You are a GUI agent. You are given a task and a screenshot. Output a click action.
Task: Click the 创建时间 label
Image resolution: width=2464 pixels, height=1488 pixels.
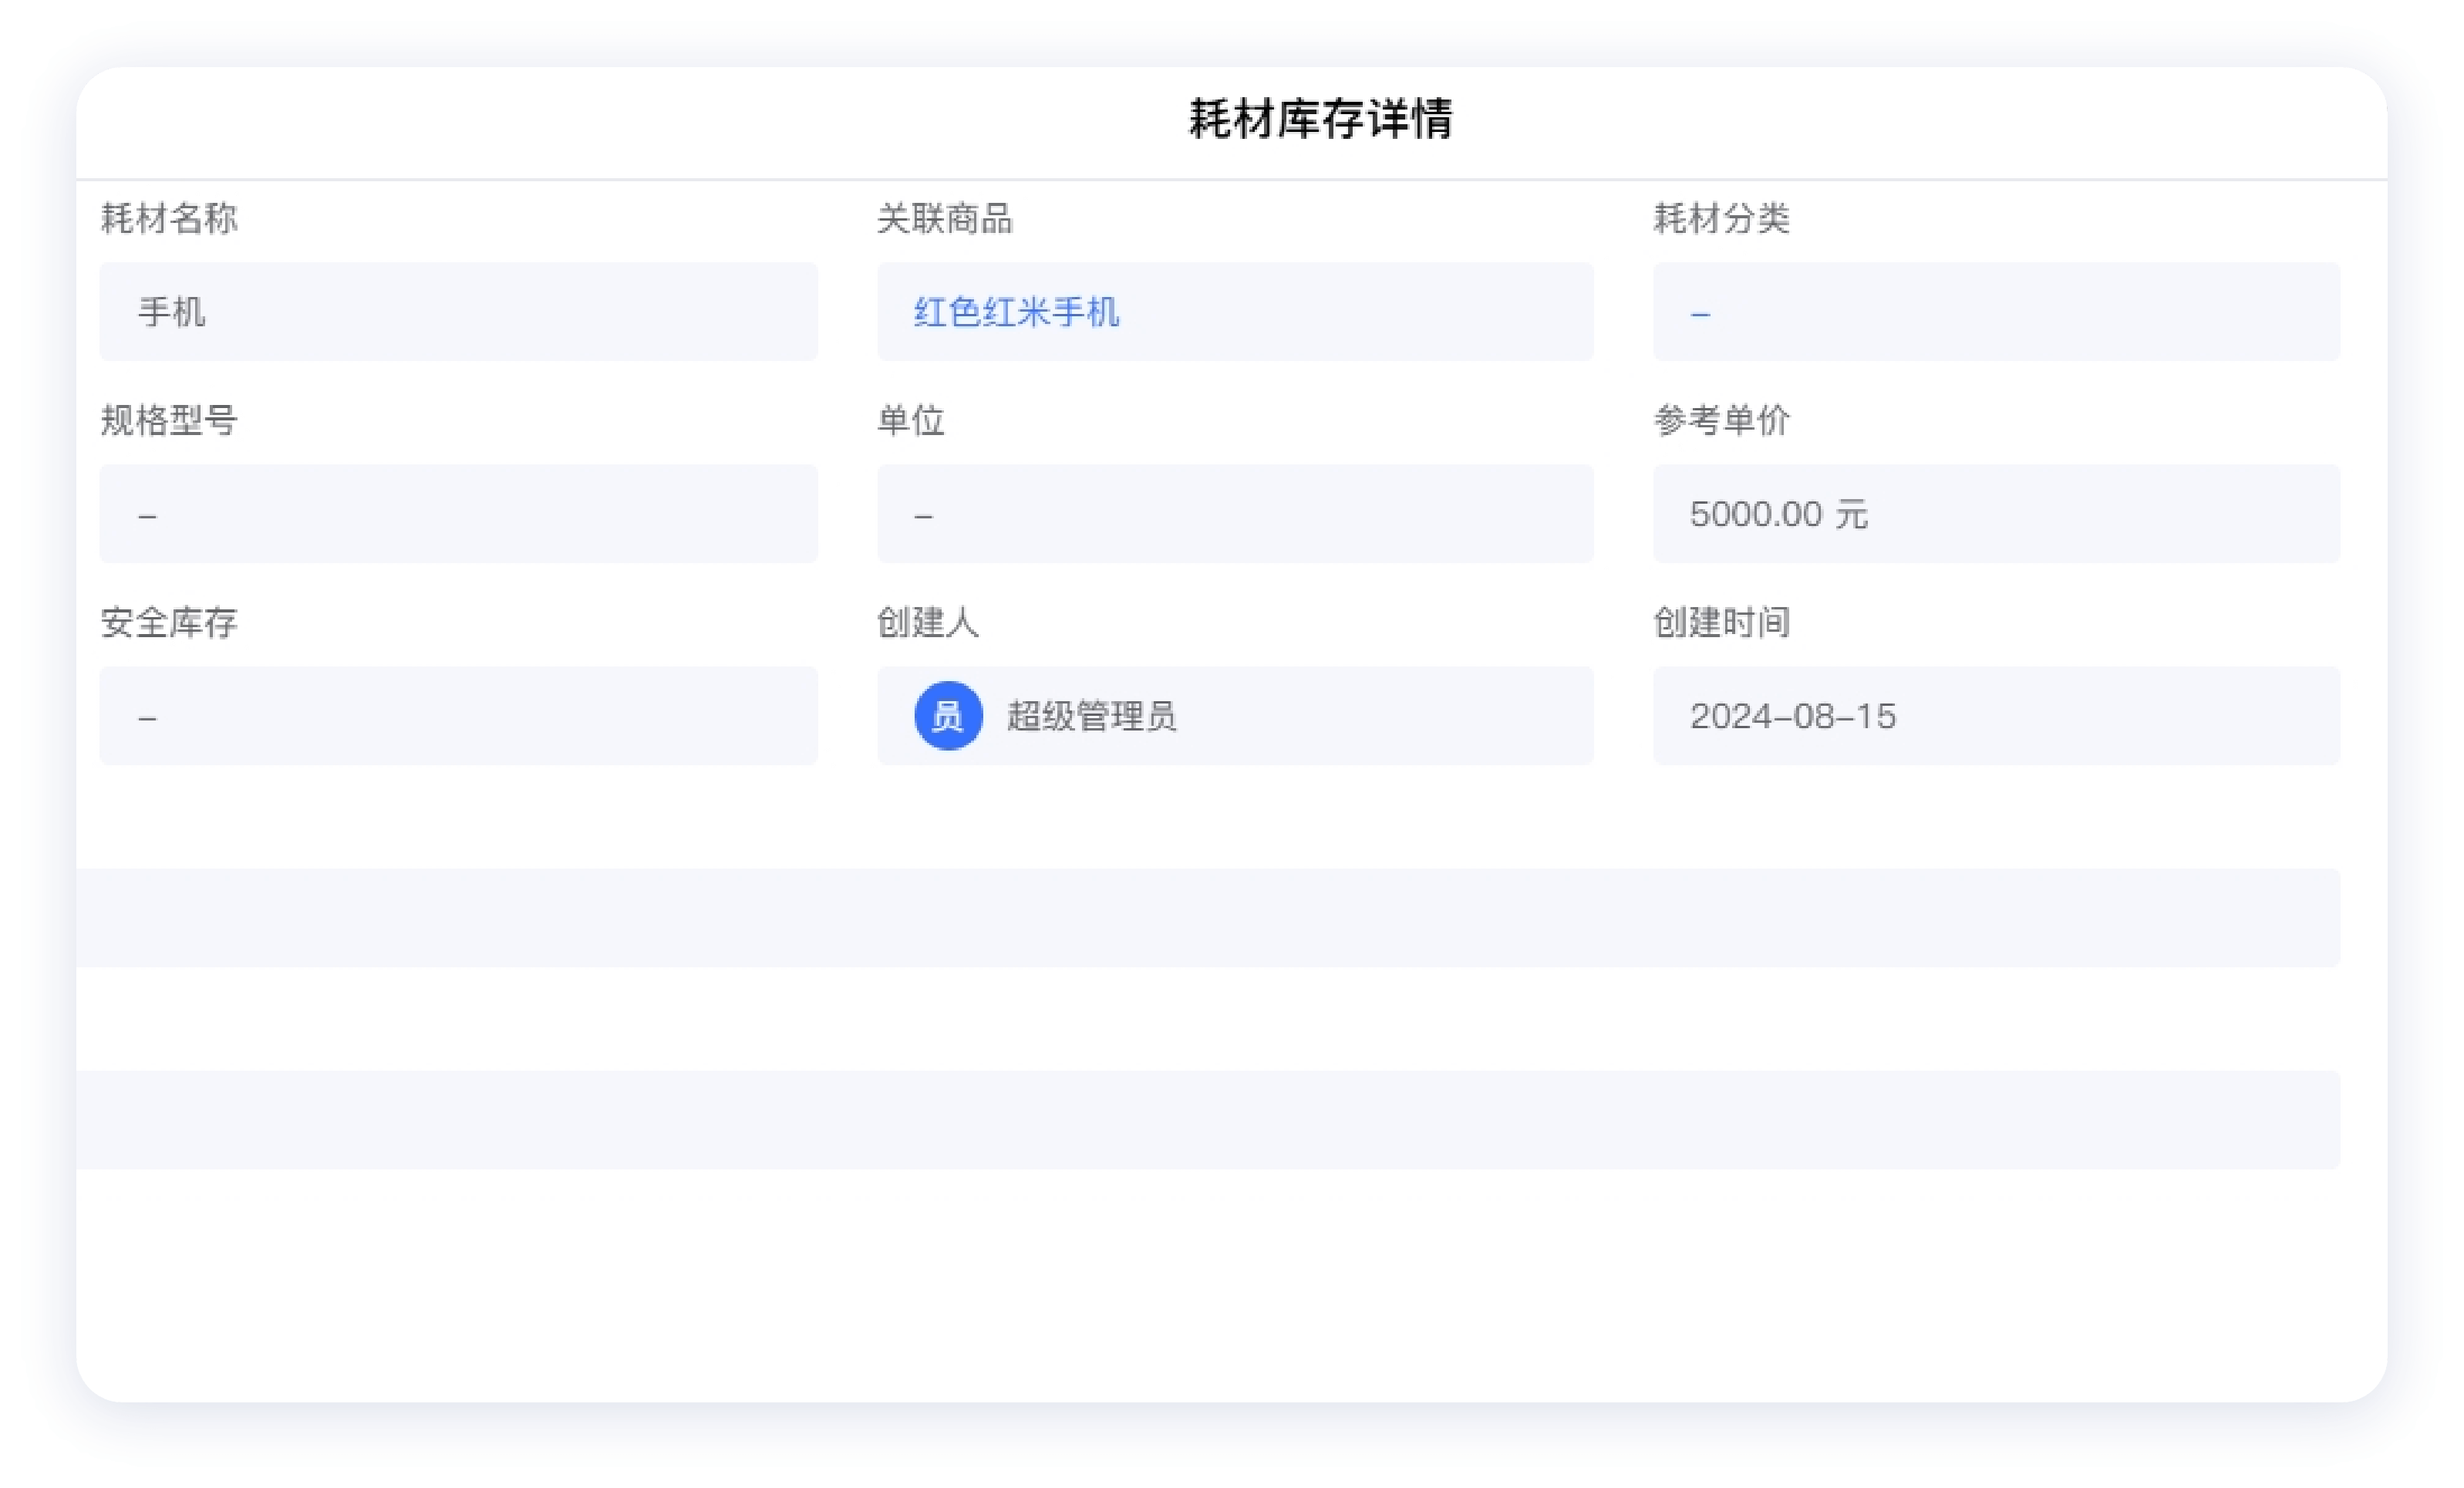coord(1721,622)
